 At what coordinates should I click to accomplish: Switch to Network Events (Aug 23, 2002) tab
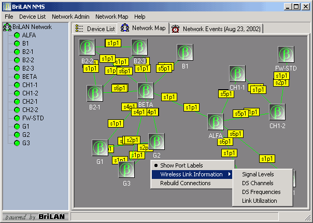click(x=217, y=29)
